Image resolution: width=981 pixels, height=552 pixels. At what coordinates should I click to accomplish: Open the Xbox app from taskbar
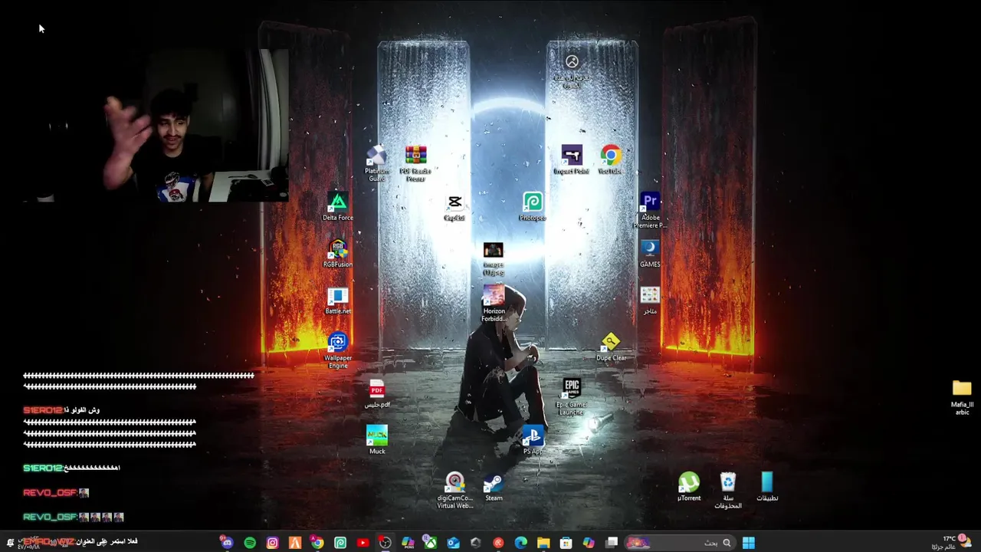pos(431,543)
